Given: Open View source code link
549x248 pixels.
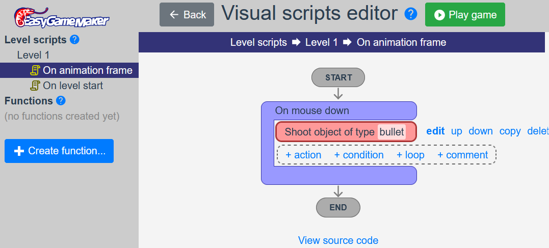Looking at the screenshot, I should 338,240.
